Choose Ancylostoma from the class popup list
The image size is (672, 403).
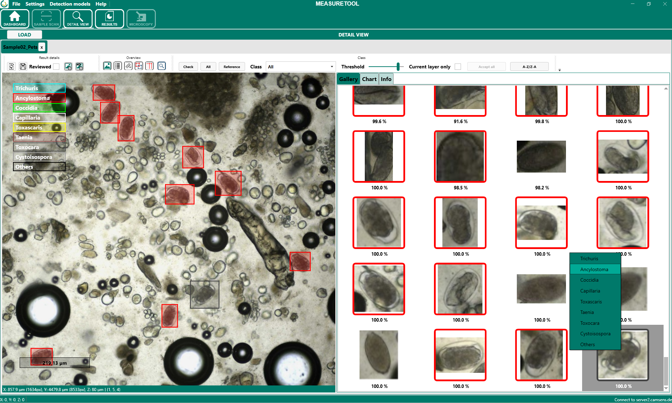594,269
